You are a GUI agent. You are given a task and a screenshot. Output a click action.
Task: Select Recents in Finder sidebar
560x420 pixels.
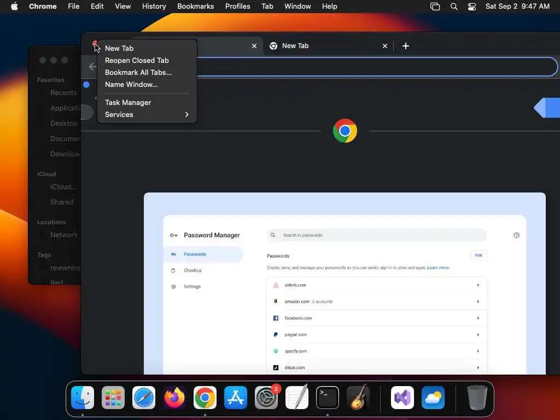click(x=63, y=93)
